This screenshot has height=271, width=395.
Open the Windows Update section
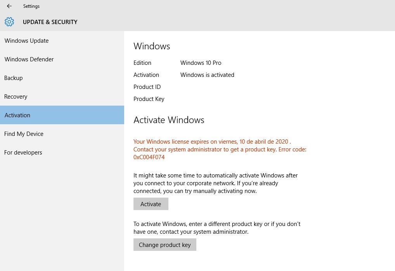[x=62, y=41]
